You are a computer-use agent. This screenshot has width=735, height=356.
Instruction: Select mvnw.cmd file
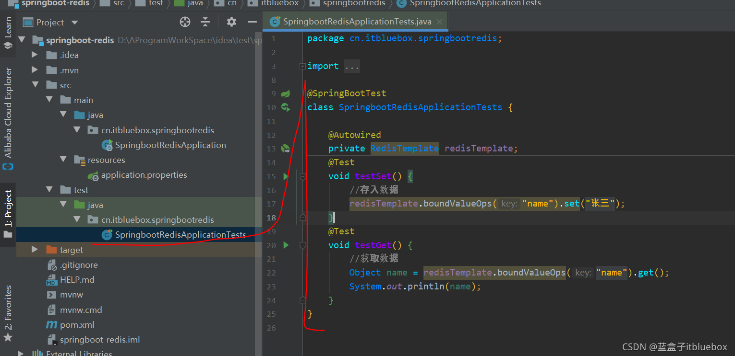click(x=81, y=310)
